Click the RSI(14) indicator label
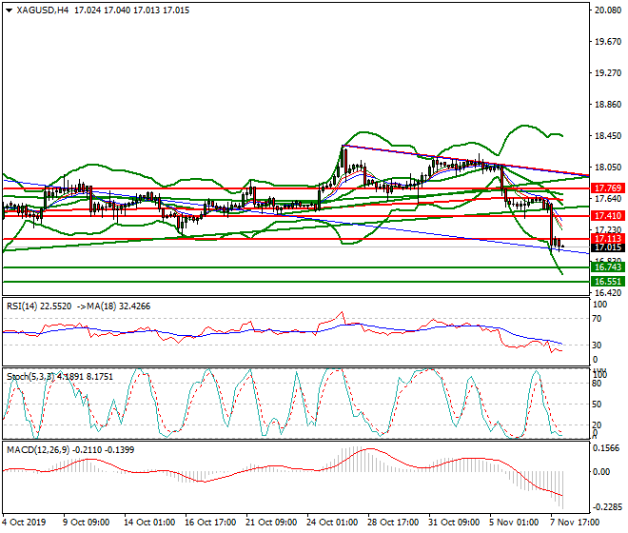628x533 pixels. pyautogui.click(x=23, y=306)
